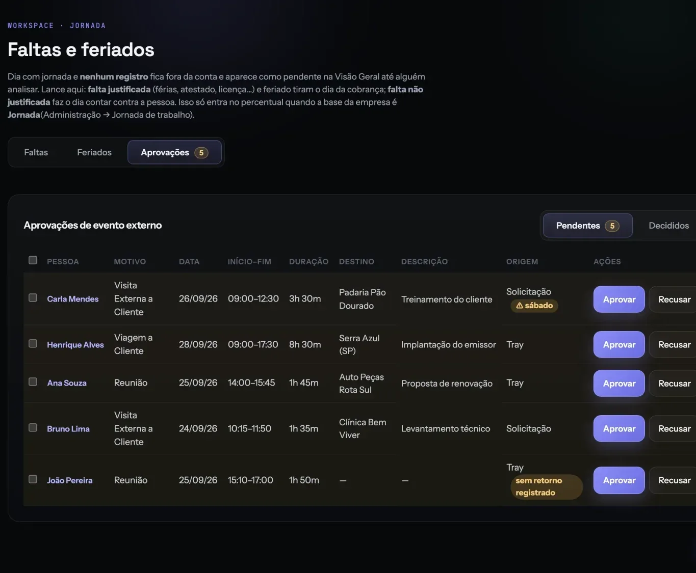Click the João Pereira name link
Image resolution: width=696 pixels, height=573 pixels.
point(70,480)
